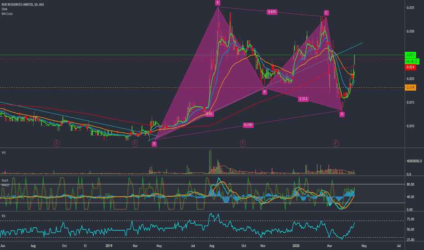Select the 0.61 ratio label
Viewport: 424px width, 250px height.
coord(209,114)
